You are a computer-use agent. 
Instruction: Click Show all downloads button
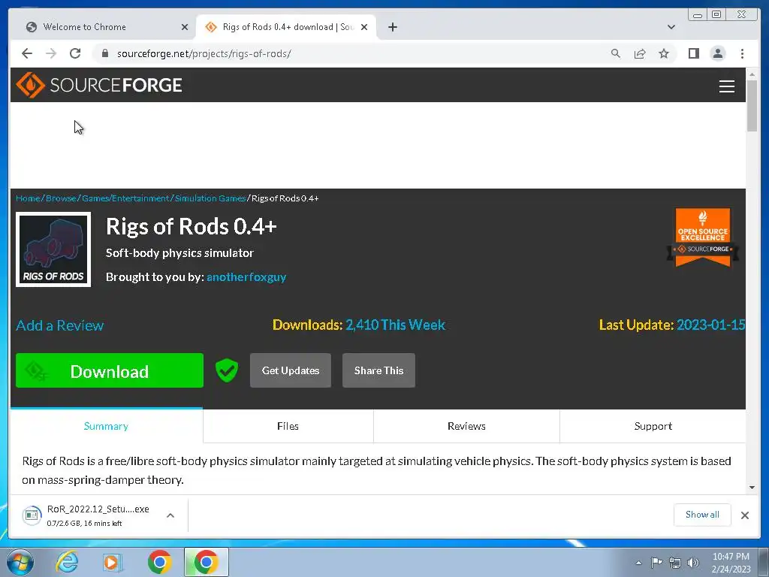pos(702,515)
